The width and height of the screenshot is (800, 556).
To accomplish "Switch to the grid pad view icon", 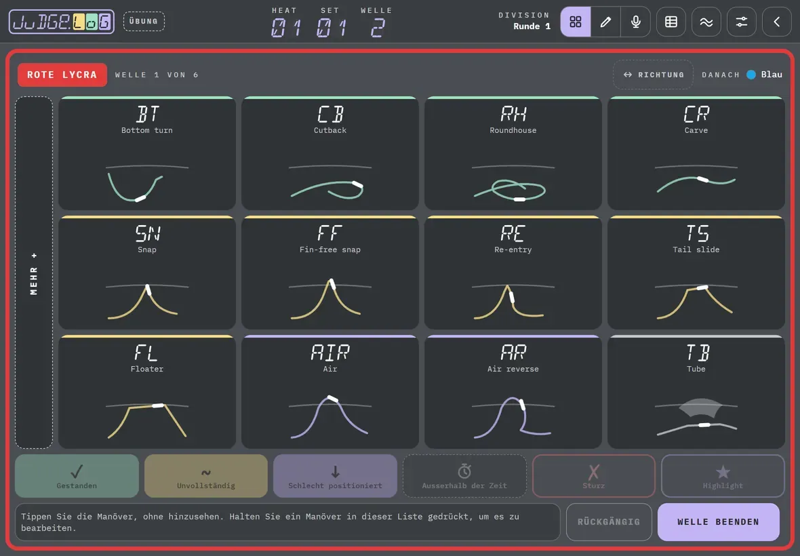I will click(576, 22).
